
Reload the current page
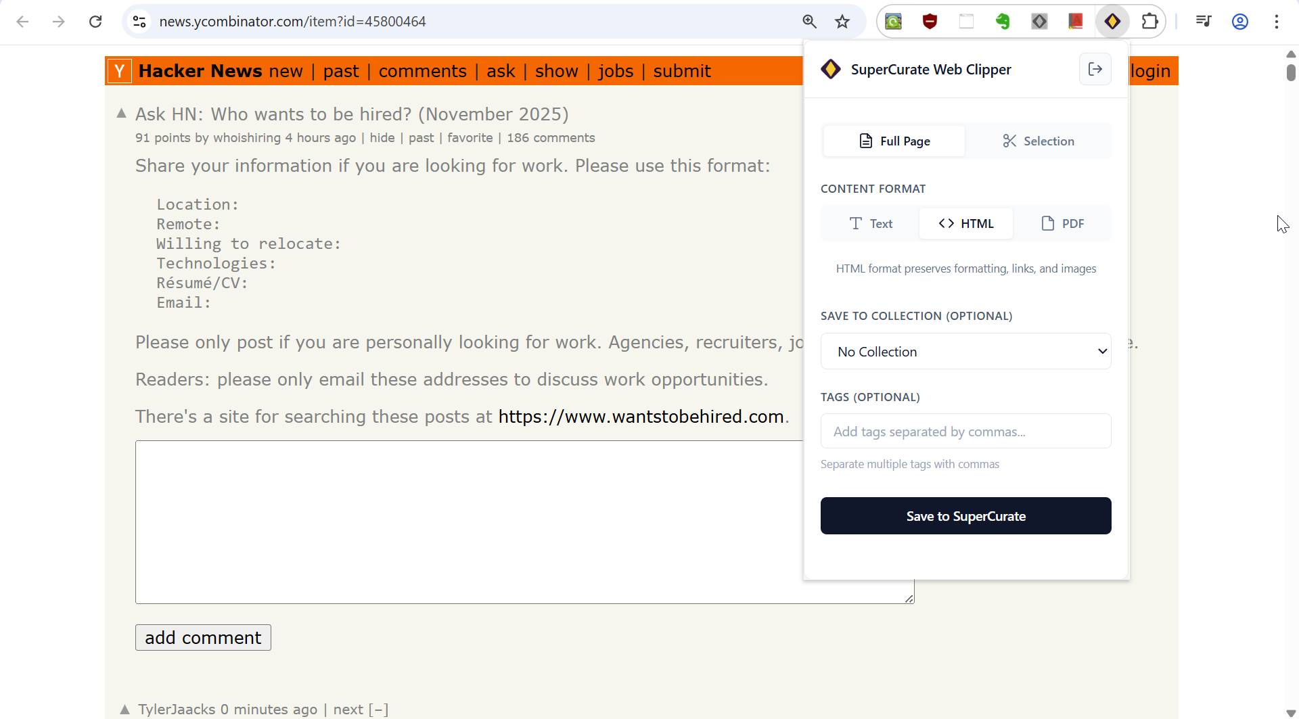click(x=95, y=22)
